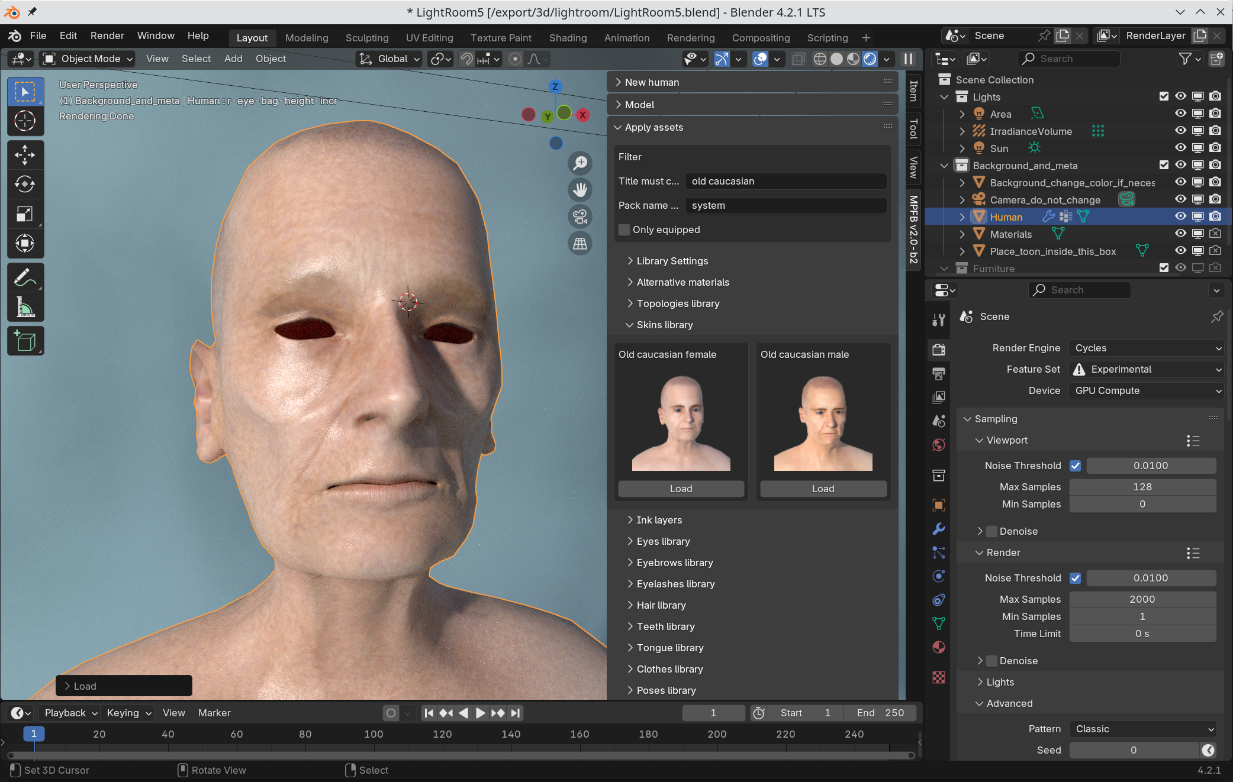The width and height of the screenshot is (1233, 782).
Task: Exclude Lights collection from view layer
Action: click(x=1164, y=96)
